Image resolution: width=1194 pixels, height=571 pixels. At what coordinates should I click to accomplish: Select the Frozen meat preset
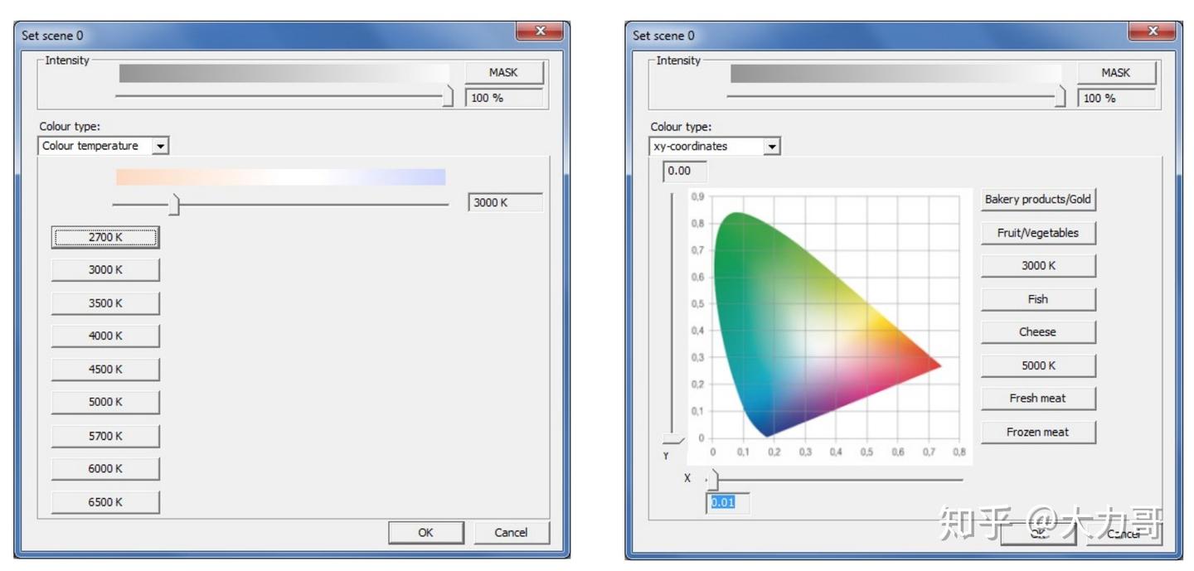[x=1038, y=432]
